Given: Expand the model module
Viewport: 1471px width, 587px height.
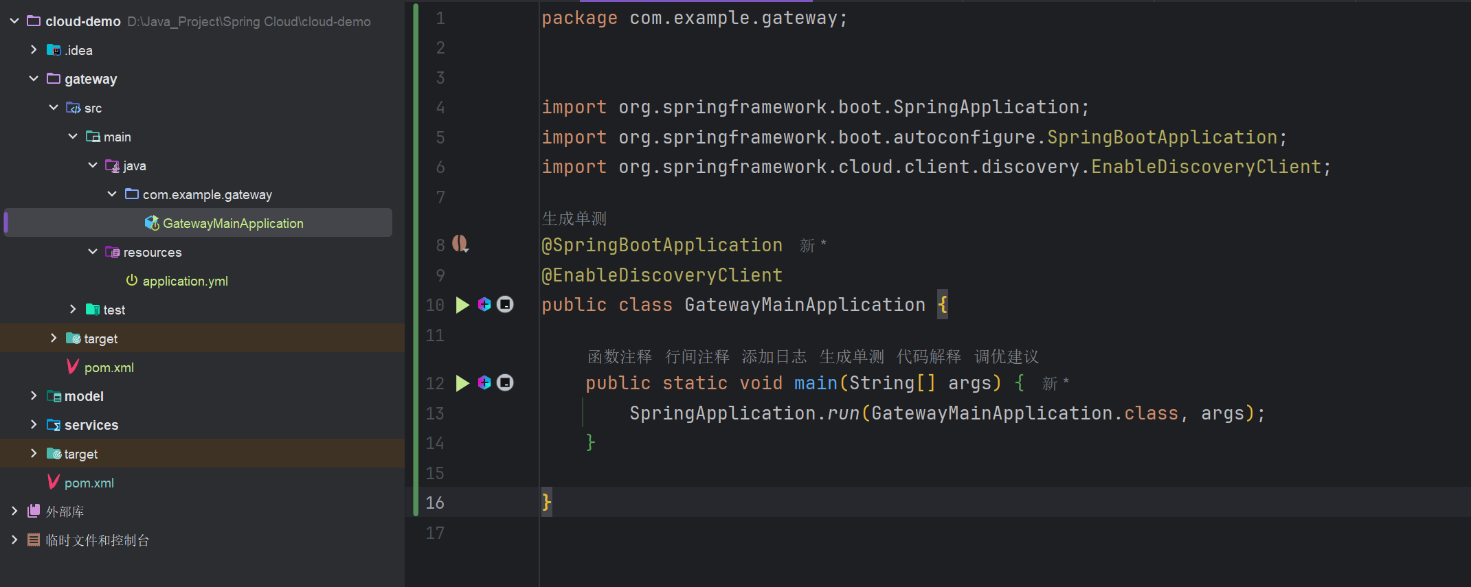Looking at the screenshot, I should [x=34, y=396].
